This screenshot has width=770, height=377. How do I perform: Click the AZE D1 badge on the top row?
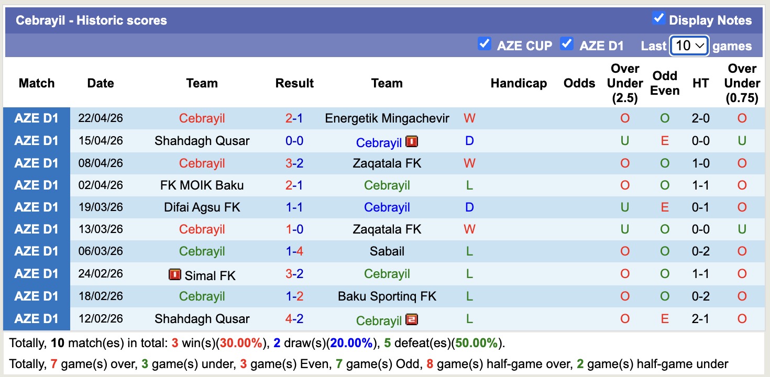[x=37, y=118]
